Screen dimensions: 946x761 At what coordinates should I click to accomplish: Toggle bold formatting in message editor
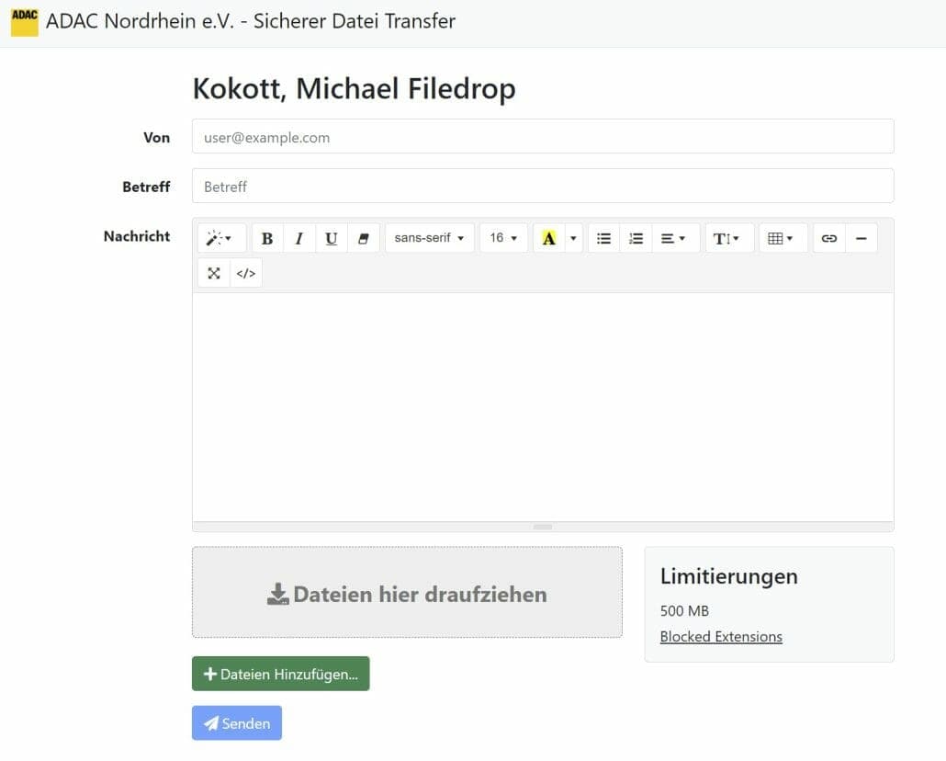click(x=267, y=238)
